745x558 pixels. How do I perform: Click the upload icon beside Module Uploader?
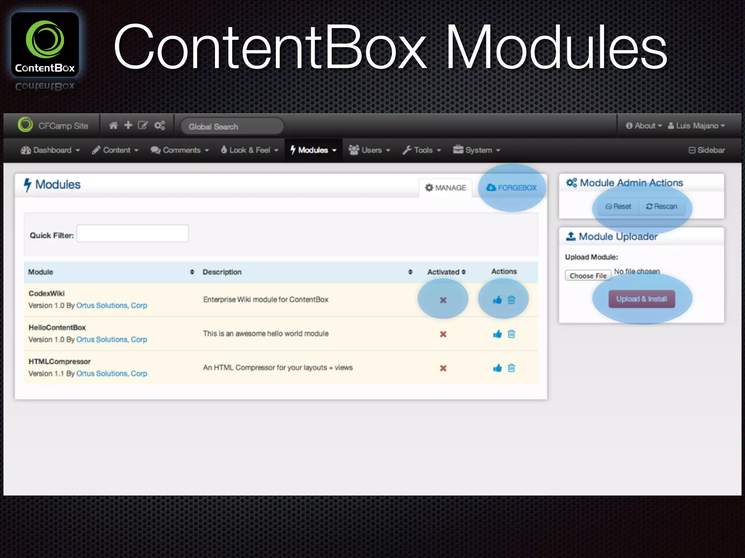(571, 236)
